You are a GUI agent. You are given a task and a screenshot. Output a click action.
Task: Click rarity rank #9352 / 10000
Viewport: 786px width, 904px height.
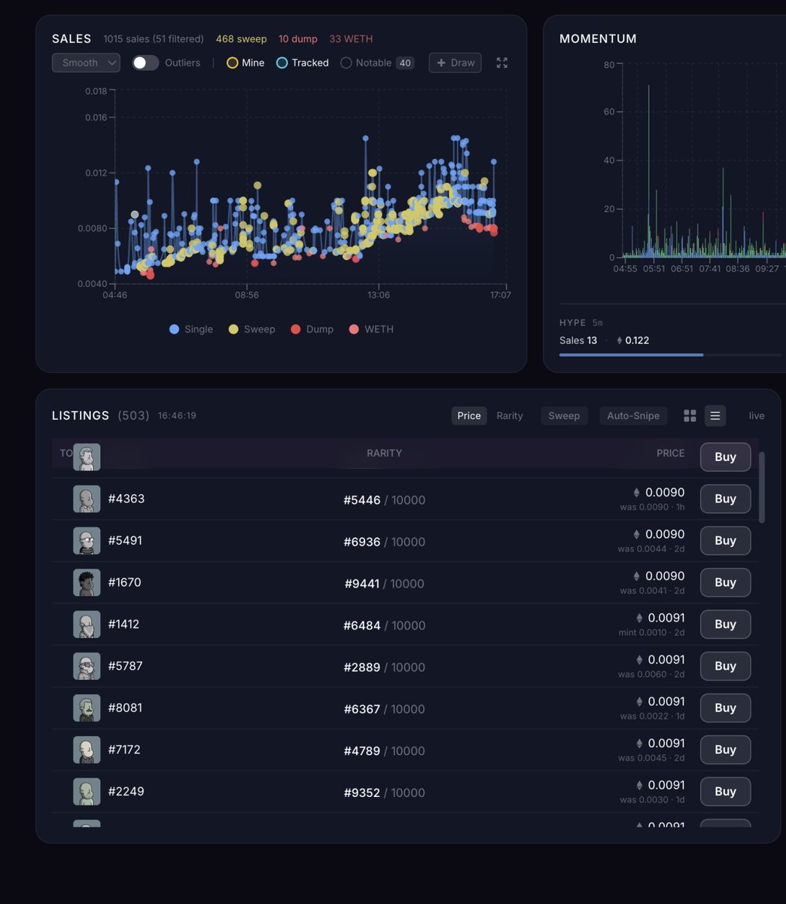click(x=384, y=793)
